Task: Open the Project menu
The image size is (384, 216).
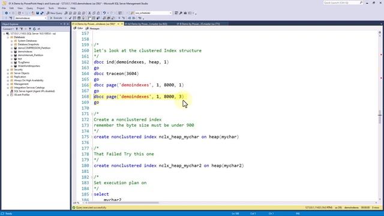Action: [41, 8]
